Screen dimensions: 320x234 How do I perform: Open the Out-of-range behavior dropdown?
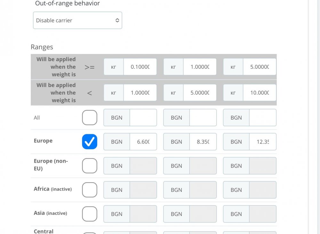[x=77, y=20]
